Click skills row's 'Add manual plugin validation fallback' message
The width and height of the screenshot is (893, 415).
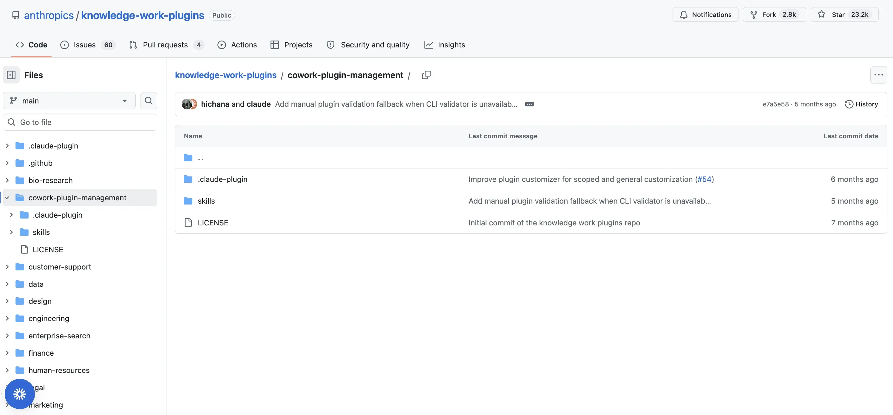tap(589, 201)
